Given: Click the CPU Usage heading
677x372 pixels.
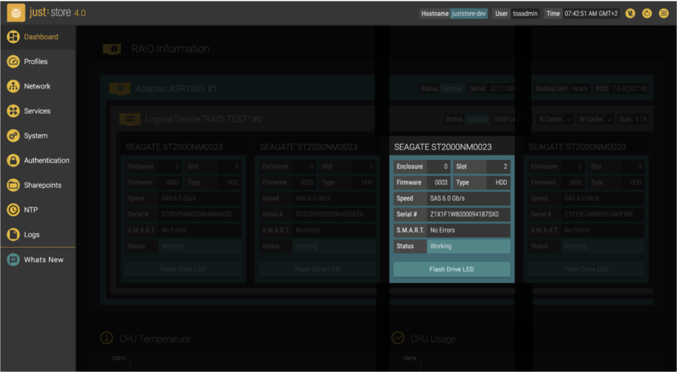Looking at the screenshot, I should coord(433,339).
